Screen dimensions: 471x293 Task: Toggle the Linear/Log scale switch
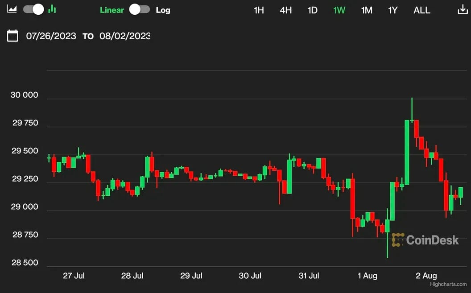(139, 10)
